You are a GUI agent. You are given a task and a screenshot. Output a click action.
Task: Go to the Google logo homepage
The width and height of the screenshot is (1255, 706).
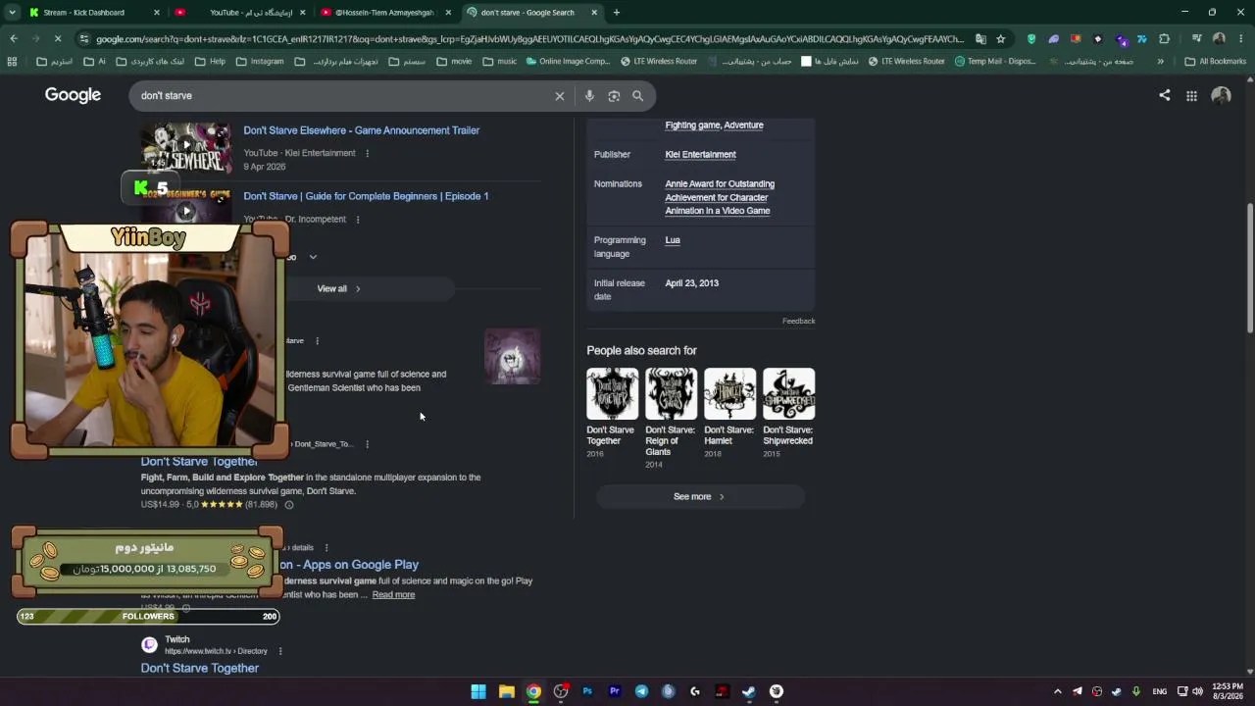(73, 95)
